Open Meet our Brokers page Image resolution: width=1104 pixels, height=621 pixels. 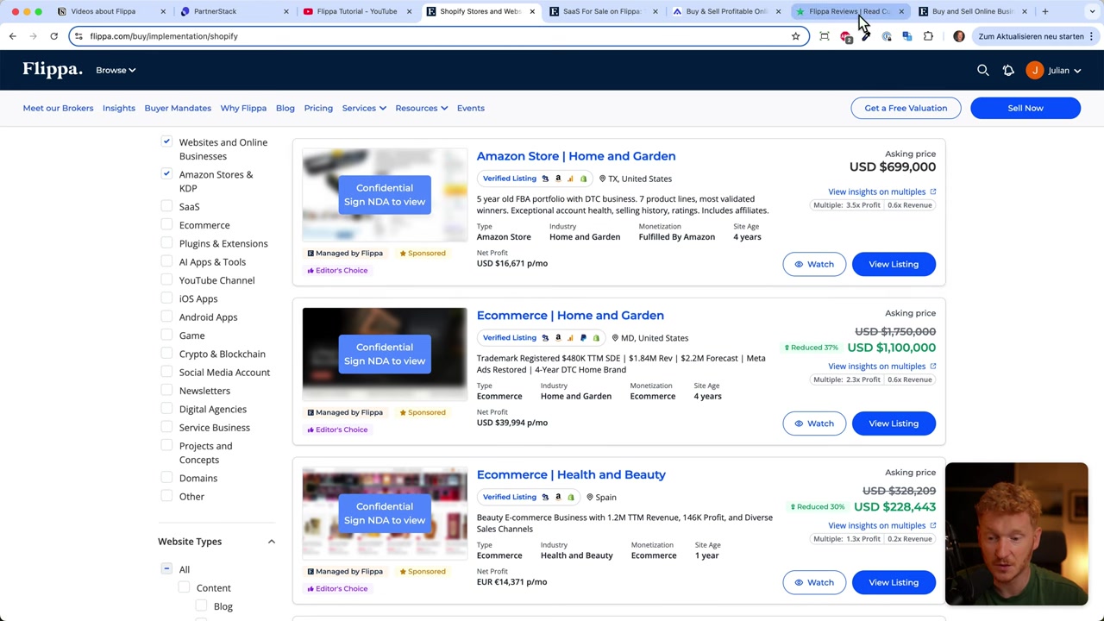coord(58,108)
